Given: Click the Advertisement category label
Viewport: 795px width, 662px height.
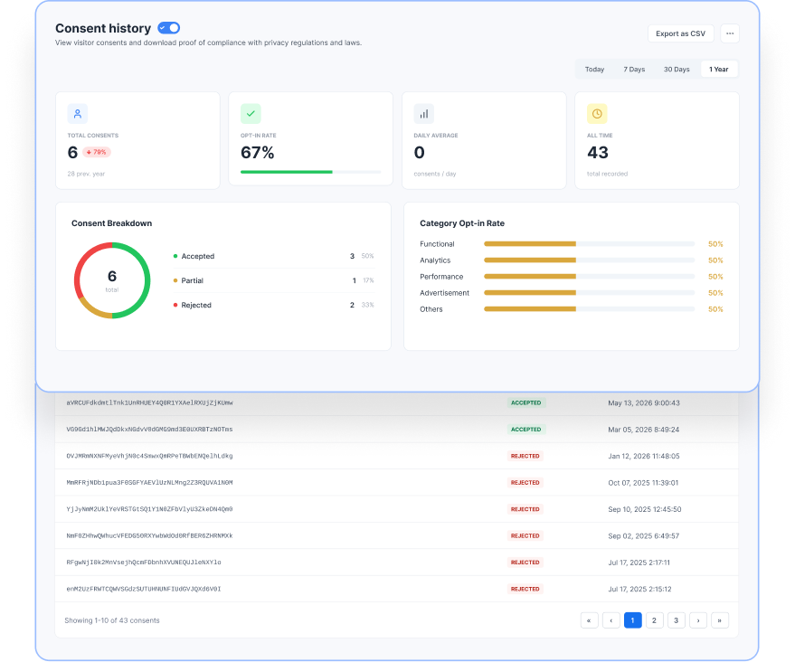Looking at the screenshot, I should 444,292.
